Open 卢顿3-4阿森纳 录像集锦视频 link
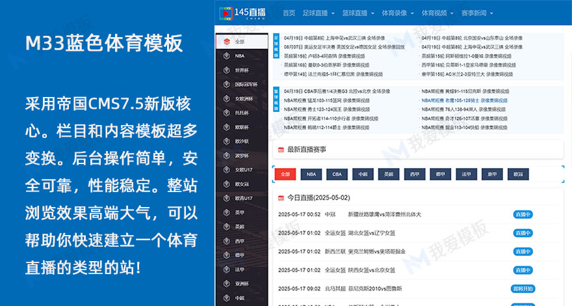The width and height of the screenshot is (572, 306). pyautogui.click(x=324, y=56)
